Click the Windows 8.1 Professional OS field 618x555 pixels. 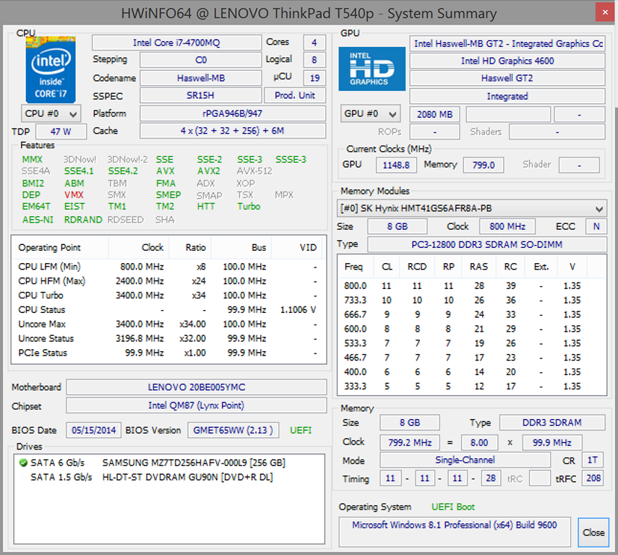point(454,525)
